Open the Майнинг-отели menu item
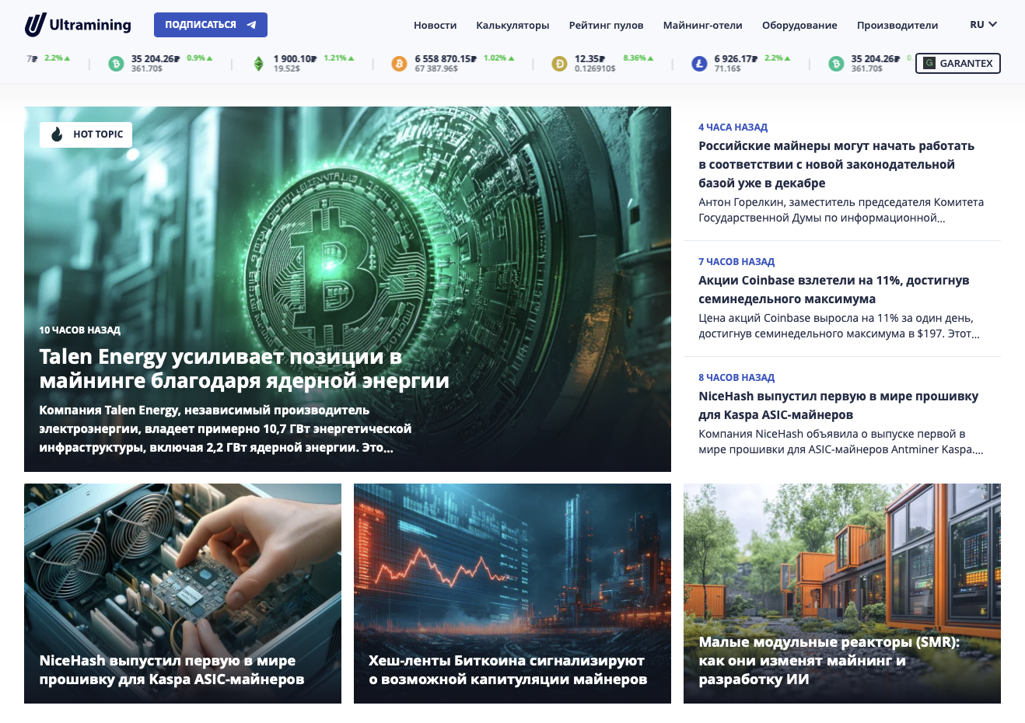The height and width of the screenshot is (723, 1025). tap(702, 25)
